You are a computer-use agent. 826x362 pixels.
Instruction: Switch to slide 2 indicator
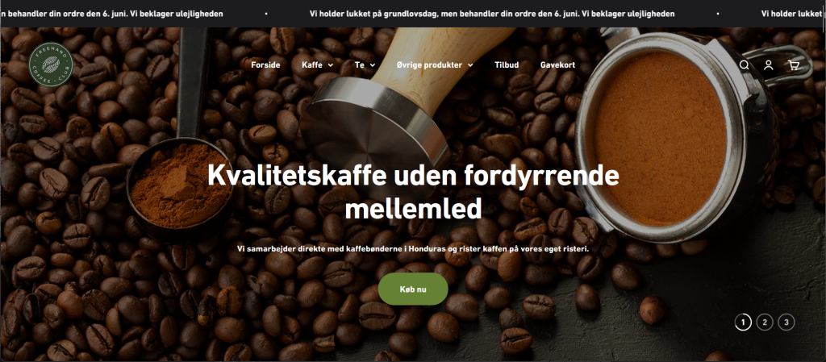(765, 322)
